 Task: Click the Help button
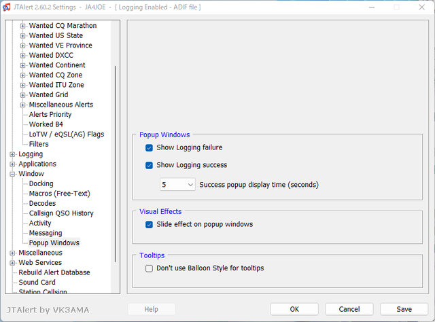point(151,309)
